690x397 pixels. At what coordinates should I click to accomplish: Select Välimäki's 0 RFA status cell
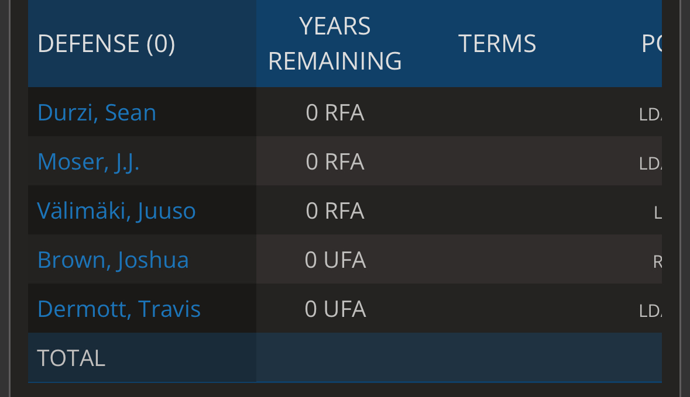(x=335, y=210)
